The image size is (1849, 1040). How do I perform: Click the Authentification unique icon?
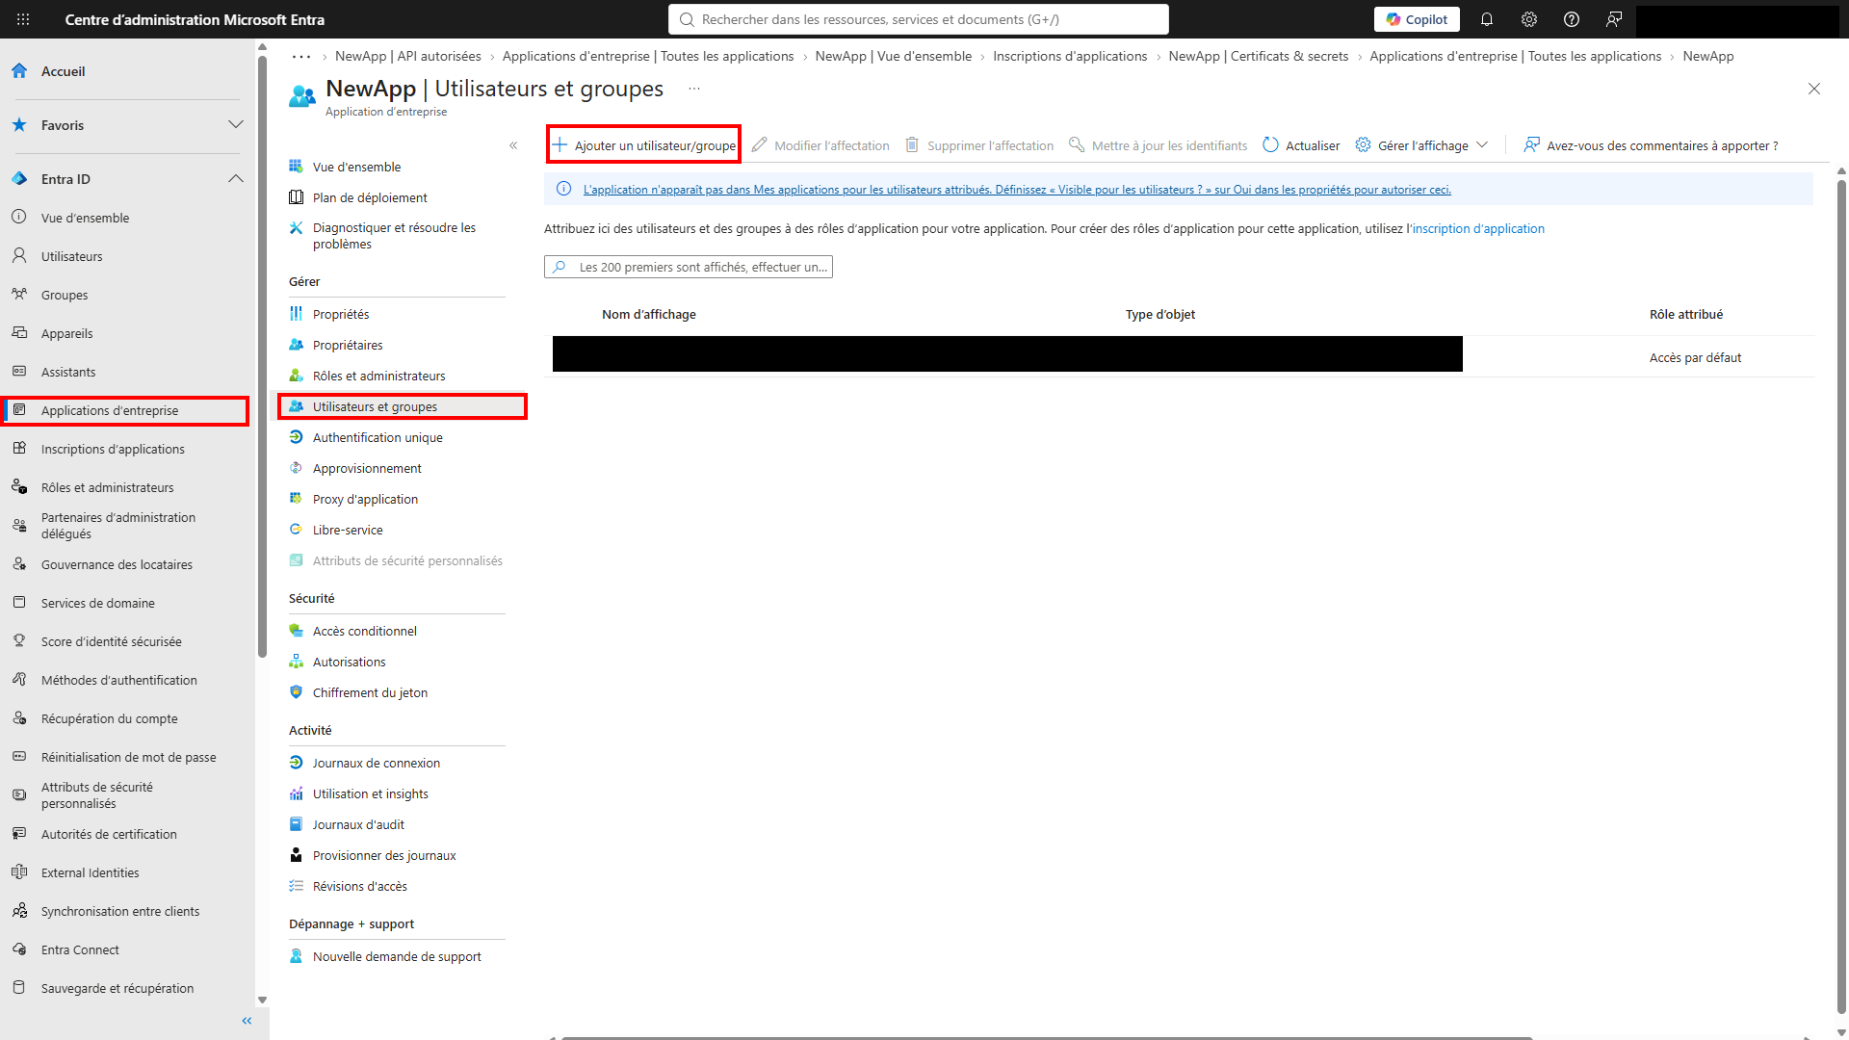pyautogui.click(x=297, y=437)
